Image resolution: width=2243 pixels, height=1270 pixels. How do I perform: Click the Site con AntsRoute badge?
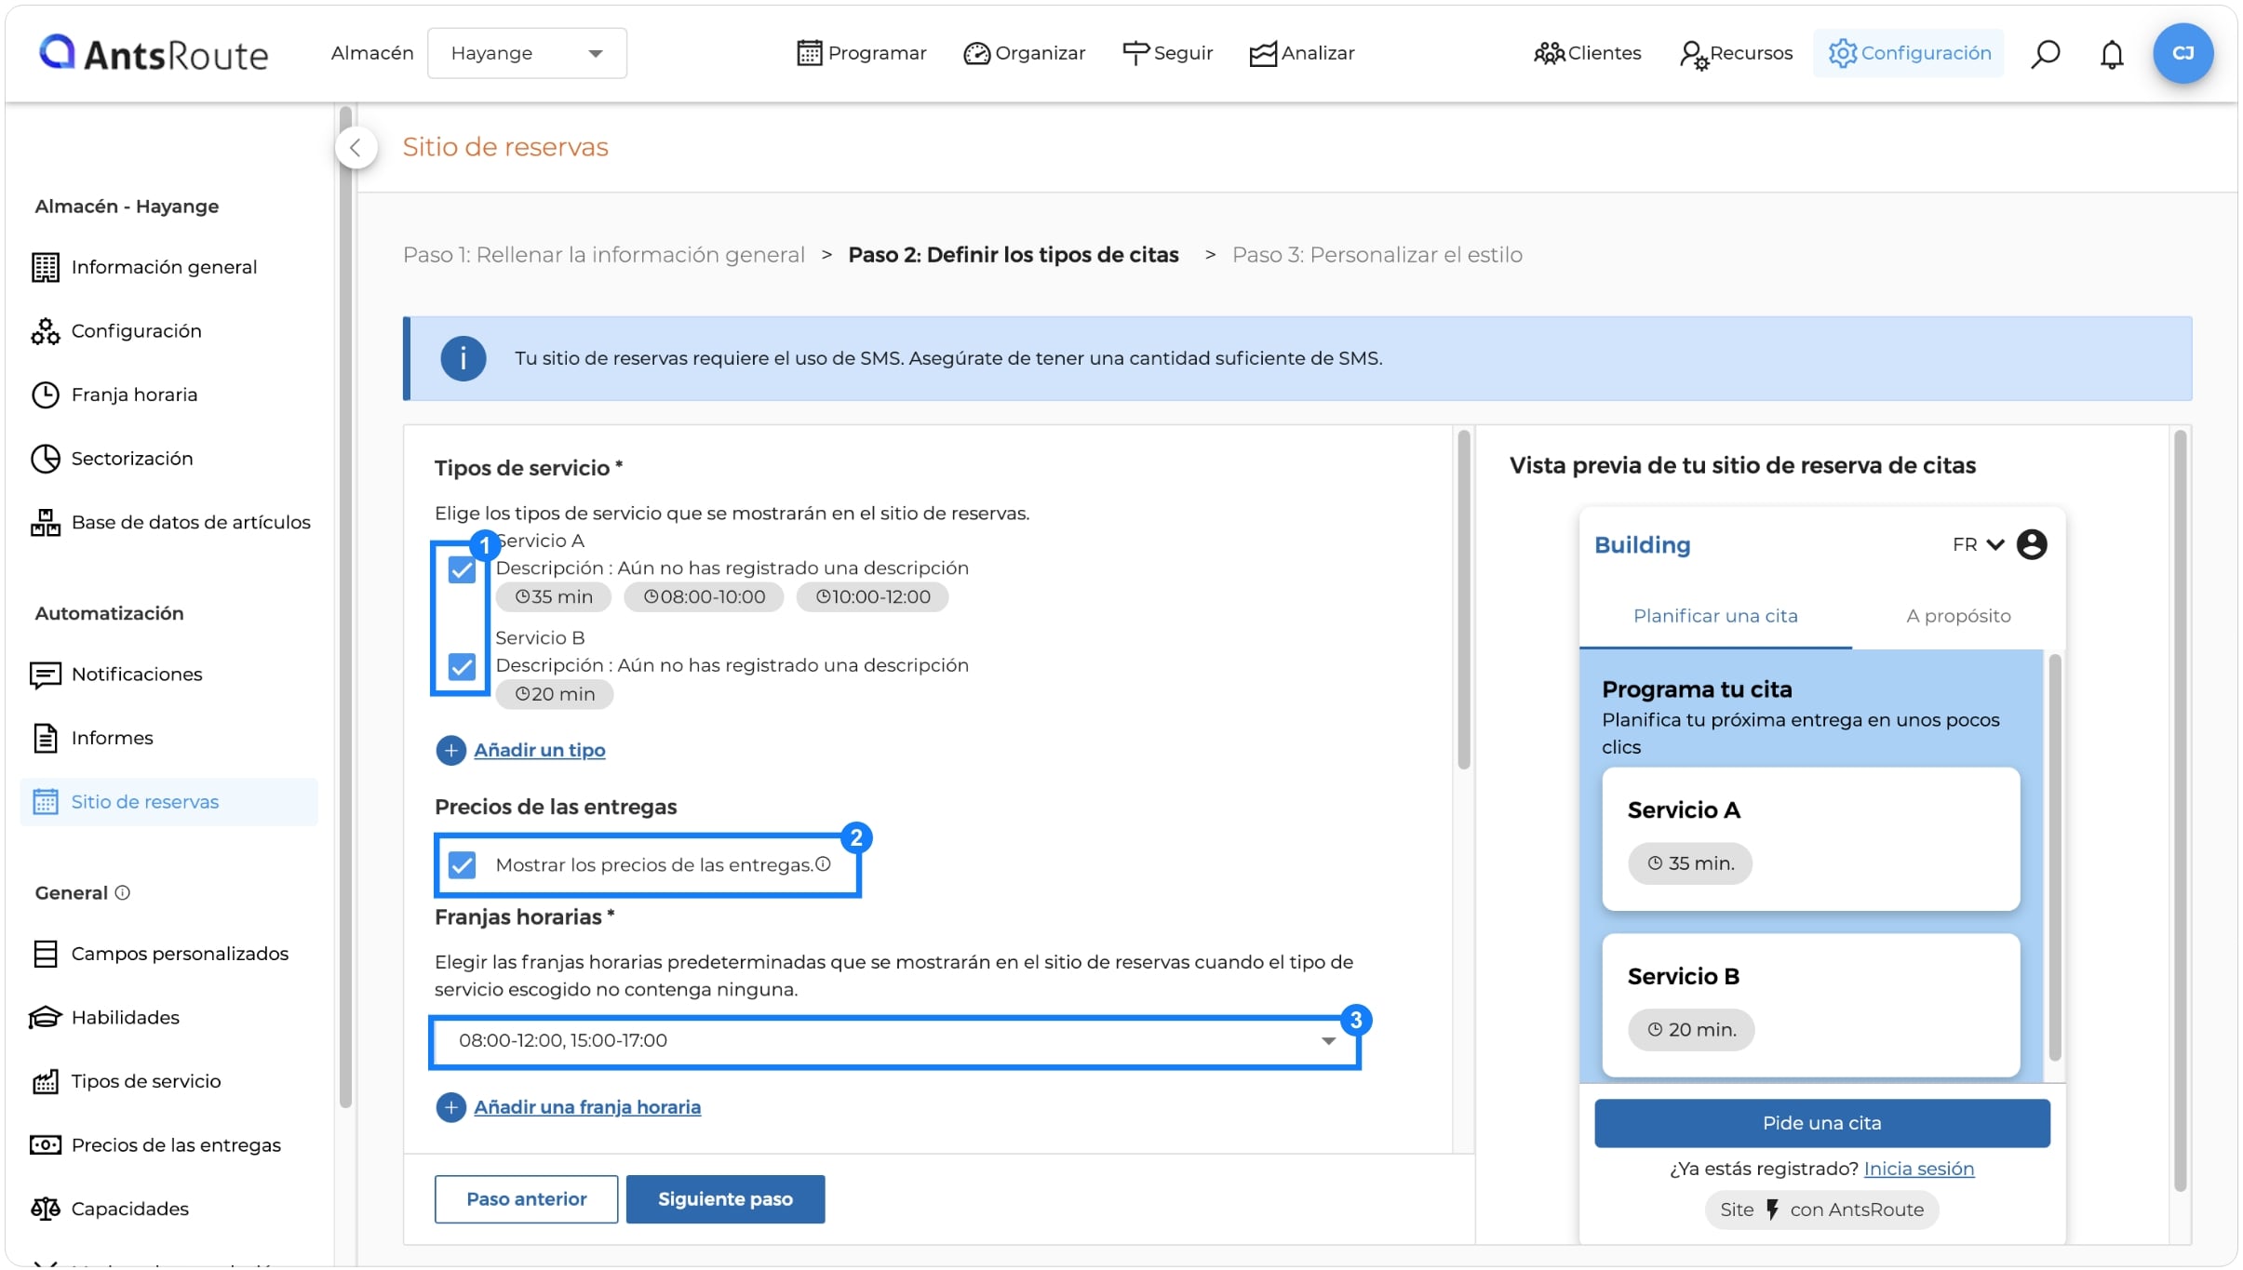1821,1210
